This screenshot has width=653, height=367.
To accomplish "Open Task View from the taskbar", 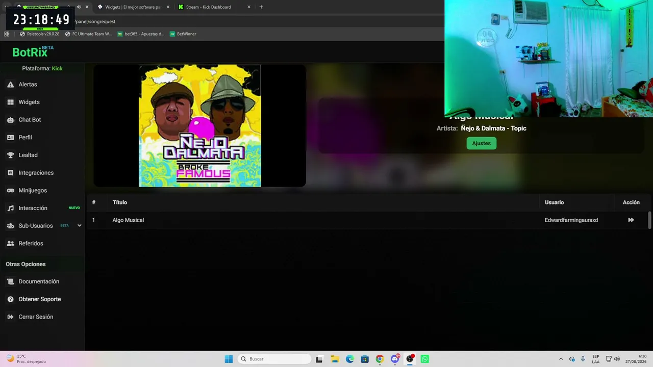I will click(x=319, y=359).
